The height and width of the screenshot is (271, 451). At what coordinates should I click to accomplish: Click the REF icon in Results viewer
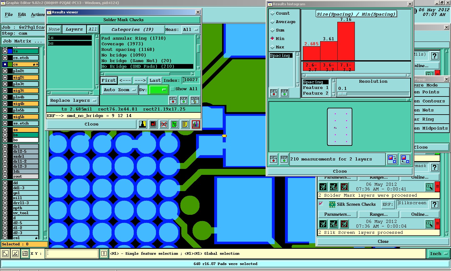coord(184,100)
